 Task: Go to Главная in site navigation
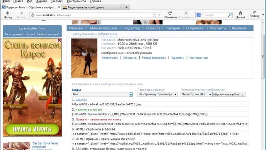click(x=76, y=28)
